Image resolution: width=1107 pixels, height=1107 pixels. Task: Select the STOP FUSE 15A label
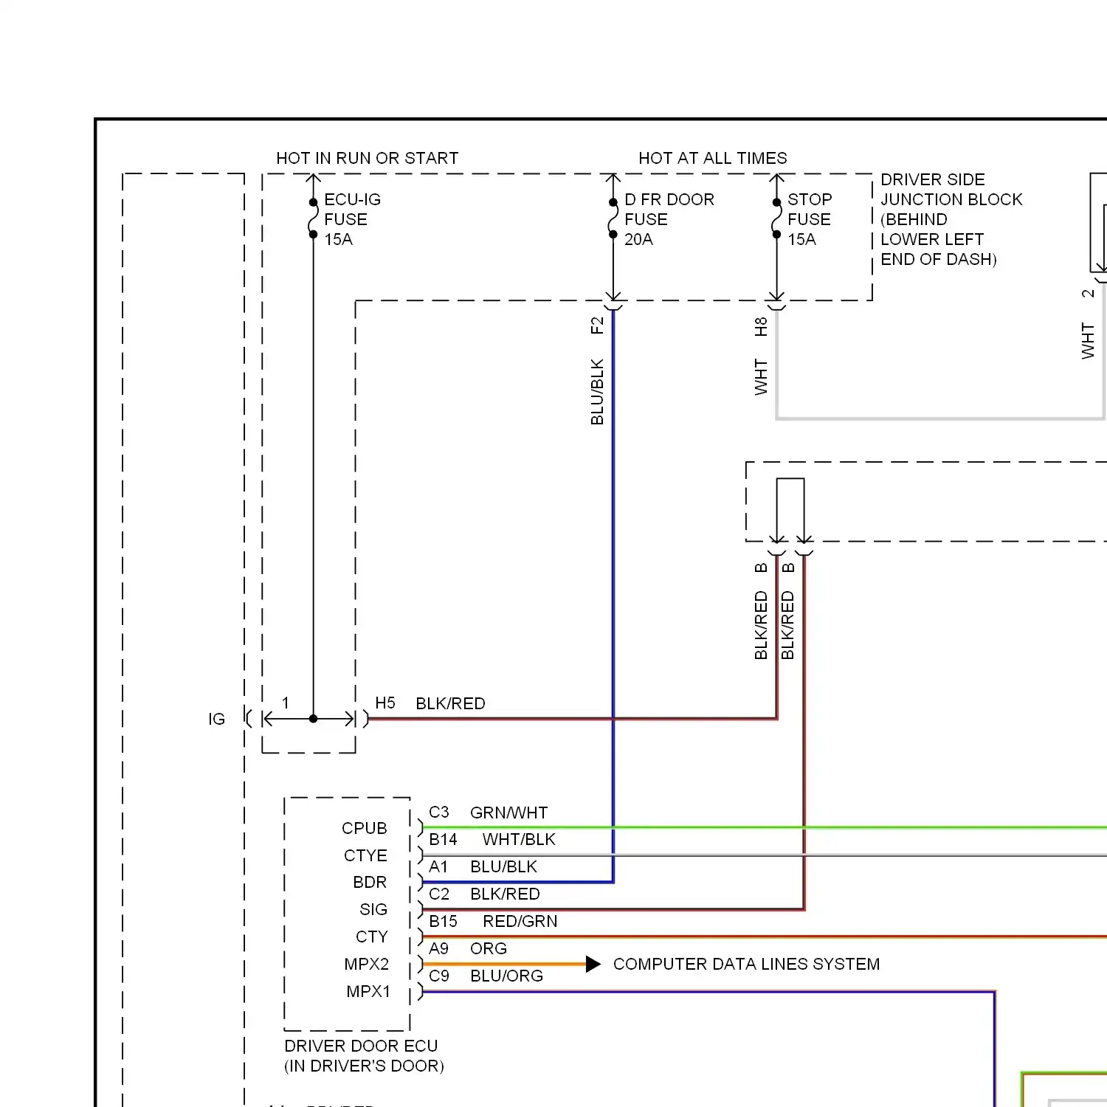click(x=810, y=219)
